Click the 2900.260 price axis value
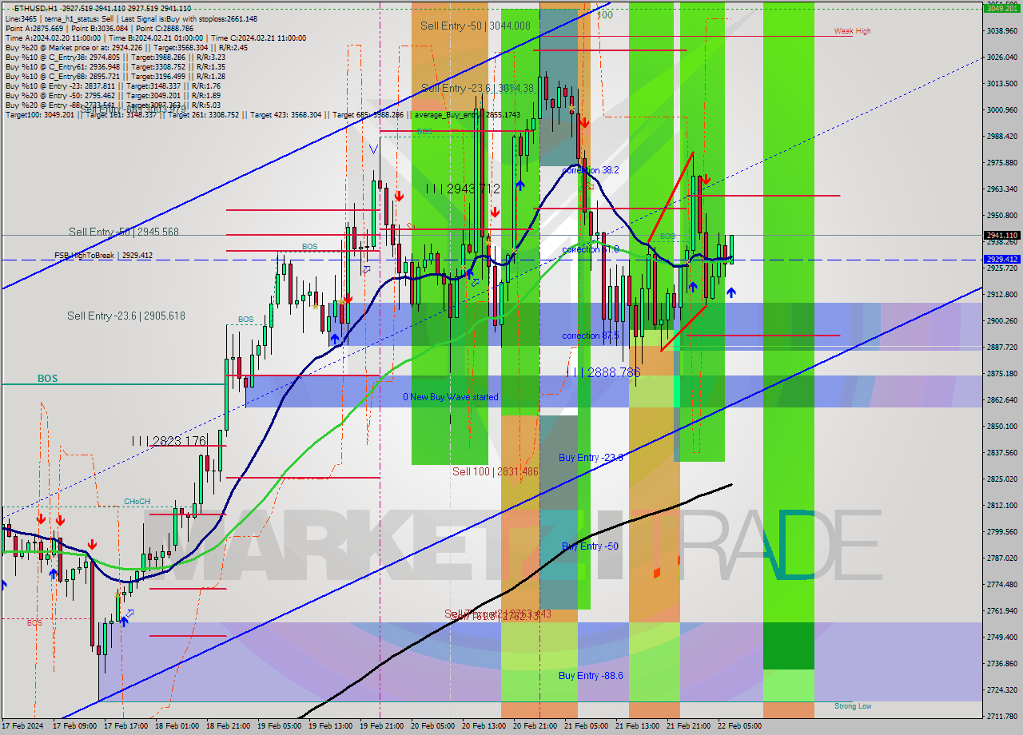The image size is (1023, 735). [x=1002, y=321]
